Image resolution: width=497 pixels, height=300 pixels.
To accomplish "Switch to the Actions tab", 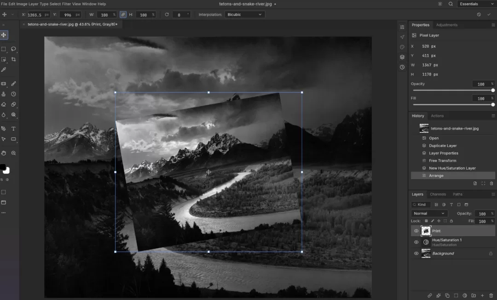I will [x=437, y=116].
